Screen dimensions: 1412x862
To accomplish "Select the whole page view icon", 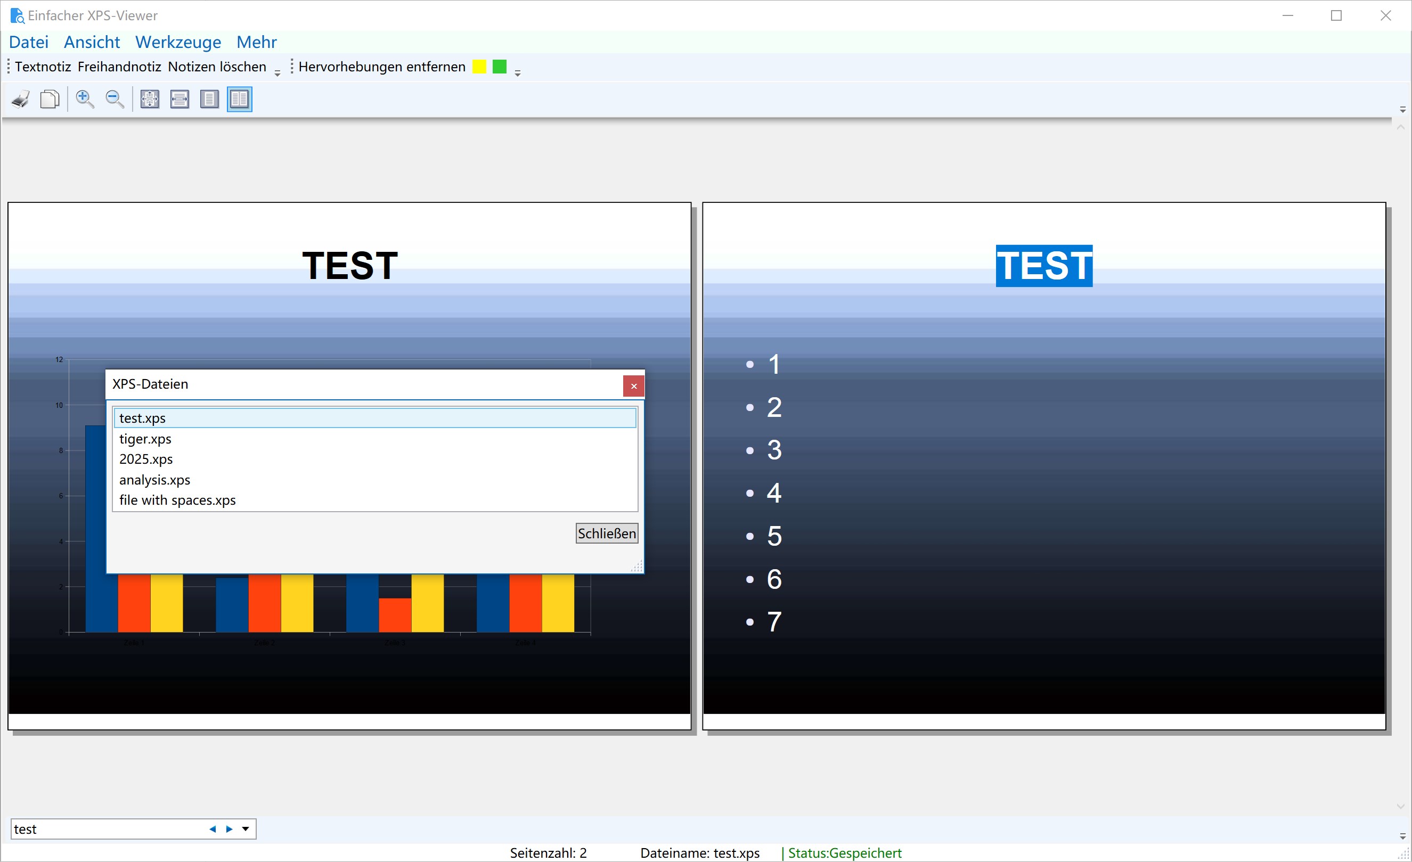I will (209, 99).
